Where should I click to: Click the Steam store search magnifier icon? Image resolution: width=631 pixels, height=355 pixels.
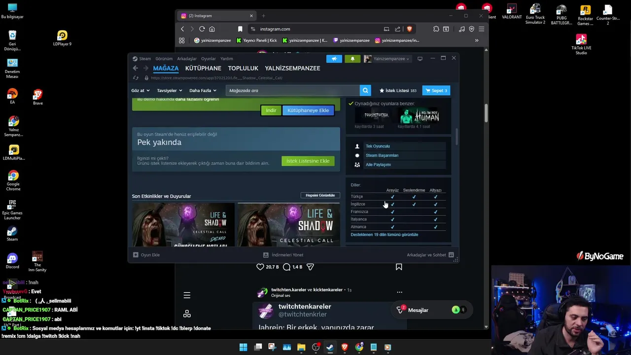pyautogui.click(x=365, y=90)
